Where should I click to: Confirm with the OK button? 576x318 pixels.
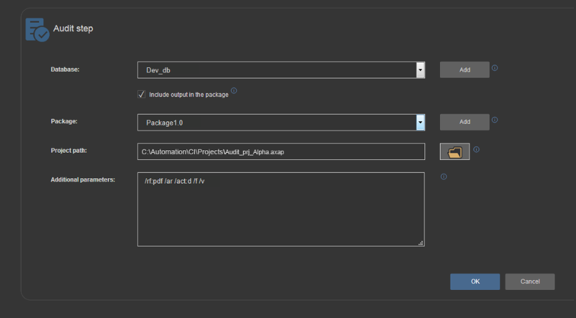[475, 281]
